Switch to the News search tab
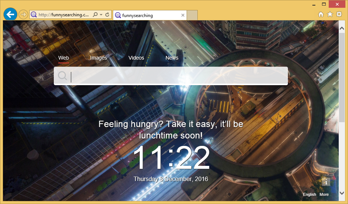Screen dimensions: 348x204 click(172, 58)
